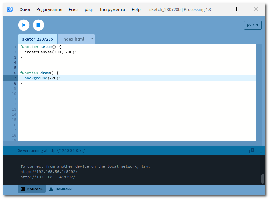The image size is (269, 199).
Task: Click the warning triangle beside Помилки
Action: (x=51, y=189)
